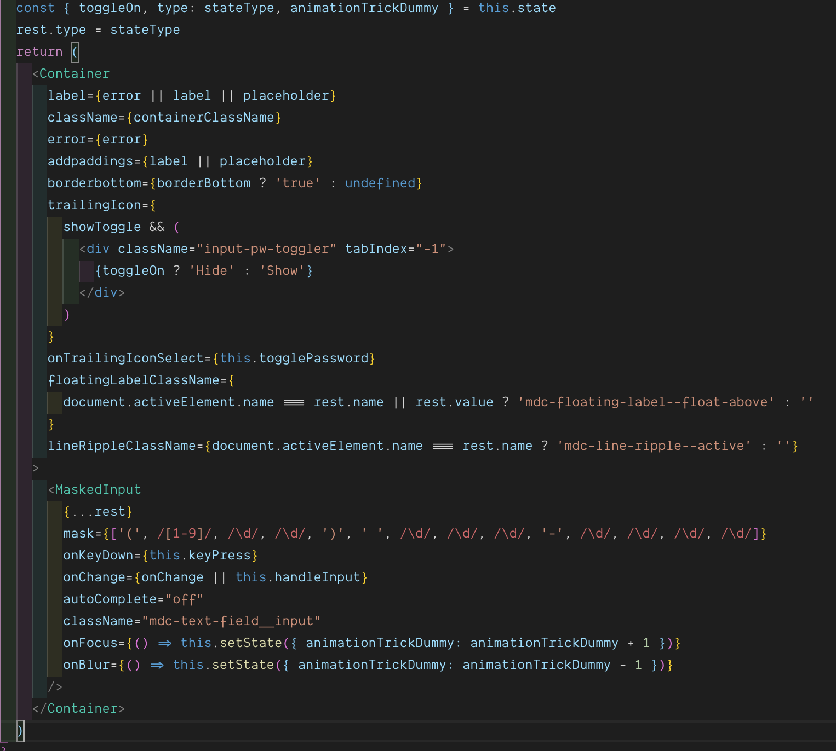The width and height of the screenshot is (836, 751).
Task: Click 'onTrailingIconSelect' attribute name
Action: click(125, 359)
